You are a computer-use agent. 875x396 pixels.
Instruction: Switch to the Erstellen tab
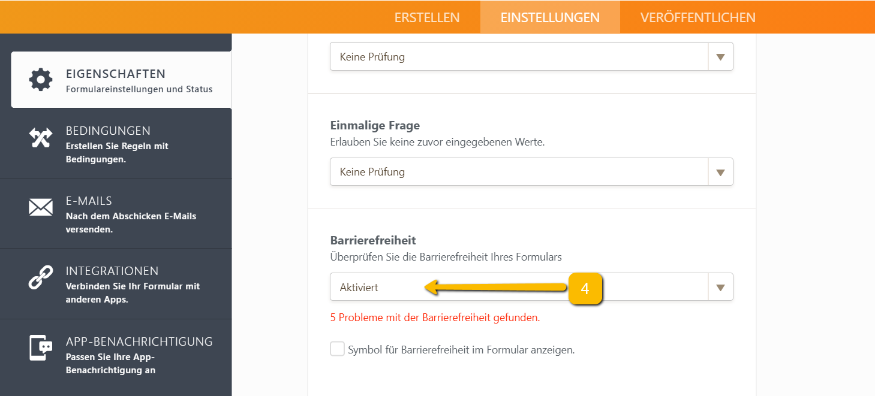point(427,17)
